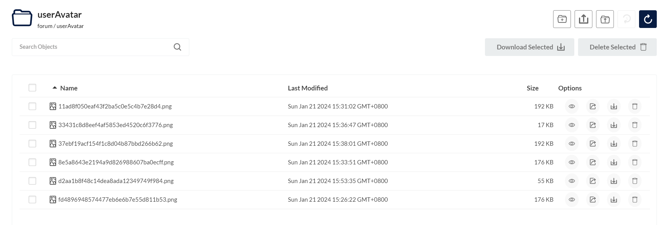Screen dimensions: 668x225
Task: Delete the d2aa1b8f48c14dea8ada12349749f984.png file
Action: 635,181
